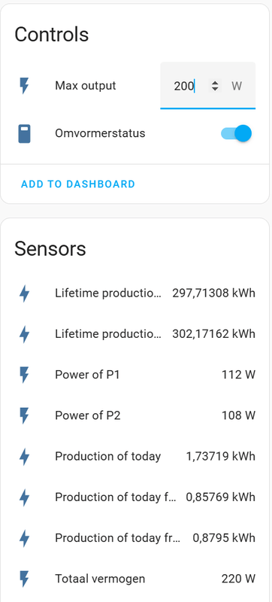The height and width of the screenshot is (602, 272).
Task: Click the Max output flash icon
Action: (24, 86)
